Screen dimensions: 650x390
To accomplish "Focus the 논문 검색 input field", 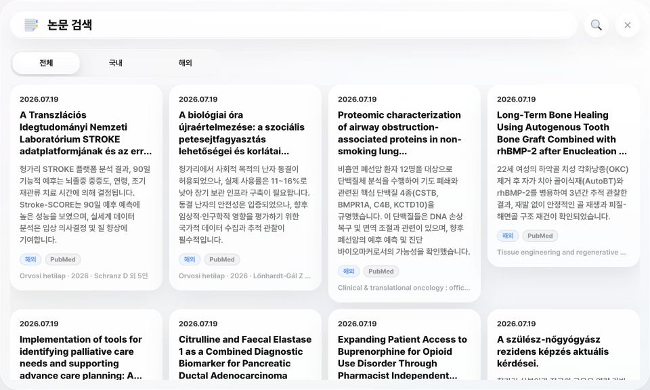I will 293,25.
